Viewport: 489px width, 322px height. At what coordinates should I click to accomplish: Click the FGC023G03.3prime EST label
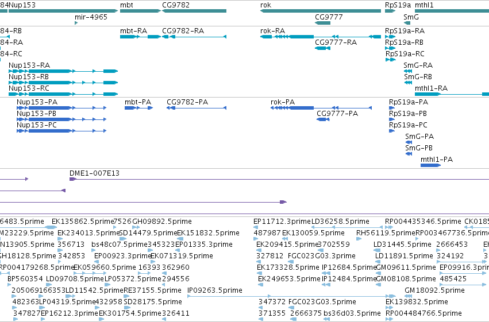(x=322, y=257)
